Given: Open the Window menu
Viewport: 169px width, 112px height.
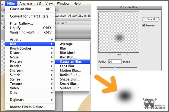Looking at the screenshot, I should (x=63, y=3).
